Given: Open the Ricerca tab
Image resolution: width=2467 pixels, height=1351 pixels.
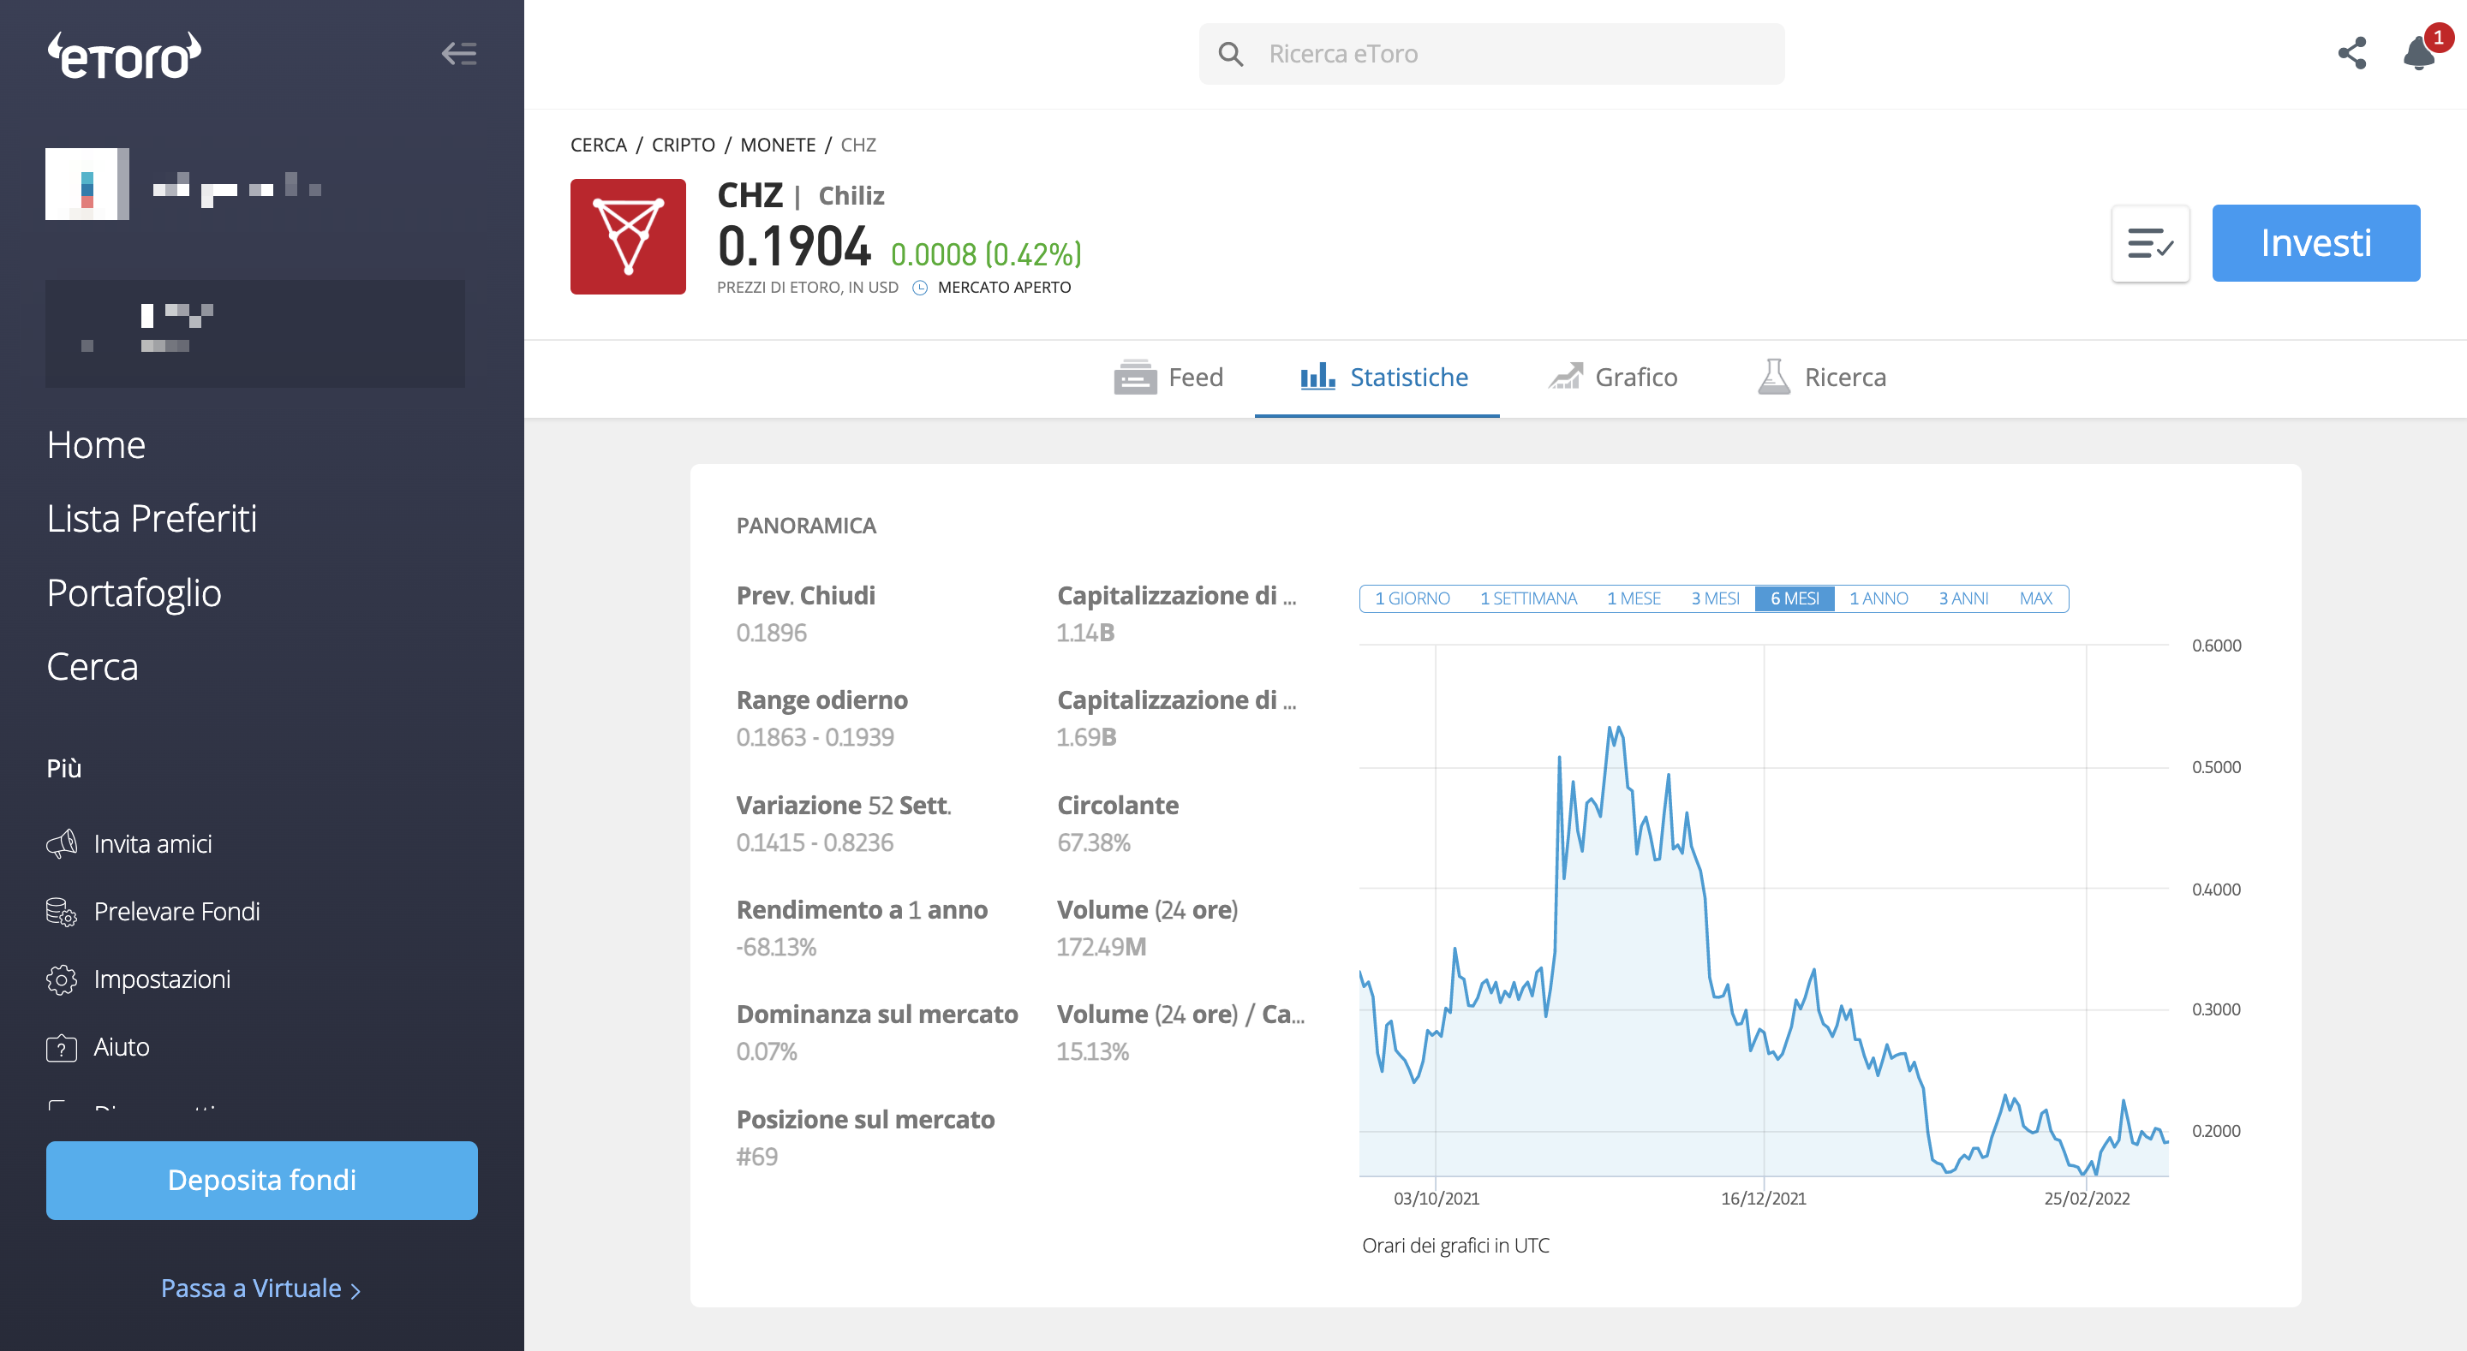Looking at the screenshot, I should click(x=1821, y=378).
